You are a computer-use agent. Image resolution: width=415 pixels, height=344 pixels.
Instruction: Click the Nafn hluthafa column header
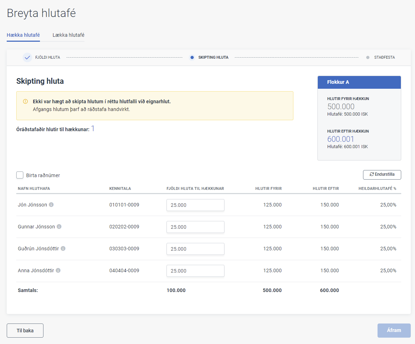click(34, 188)
